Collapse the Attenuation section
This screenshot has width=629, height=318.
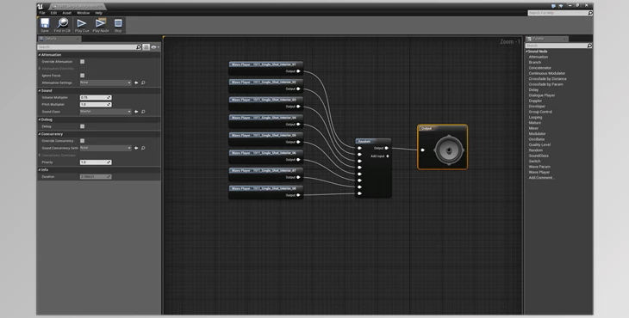[x=40, y=55]
